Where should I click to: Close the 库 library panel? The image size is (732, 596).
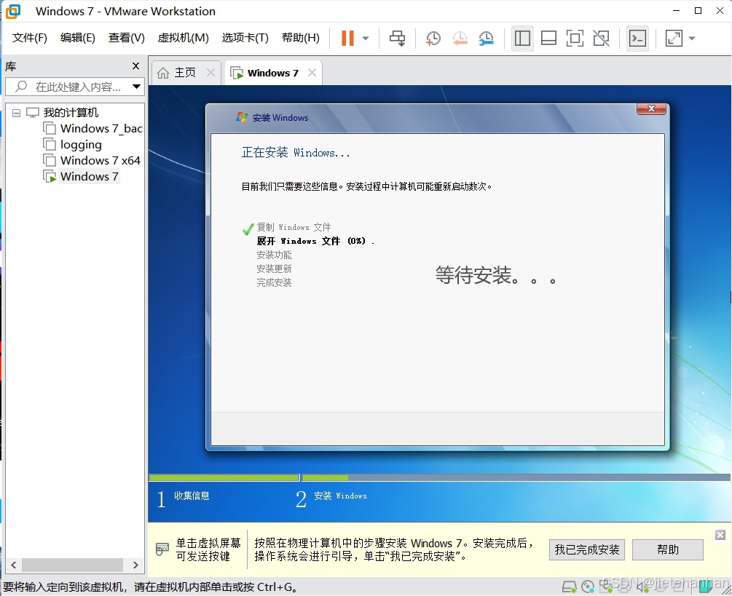point(135,65)
